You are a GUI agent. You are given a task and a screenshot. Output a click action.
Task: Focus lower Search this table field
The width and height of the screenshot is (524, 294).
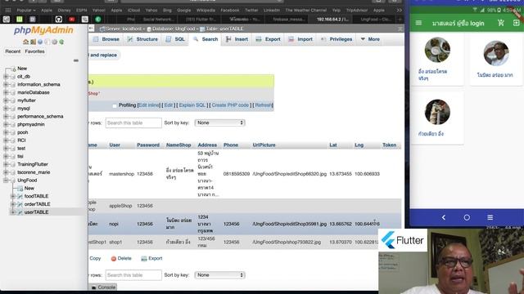133,275
